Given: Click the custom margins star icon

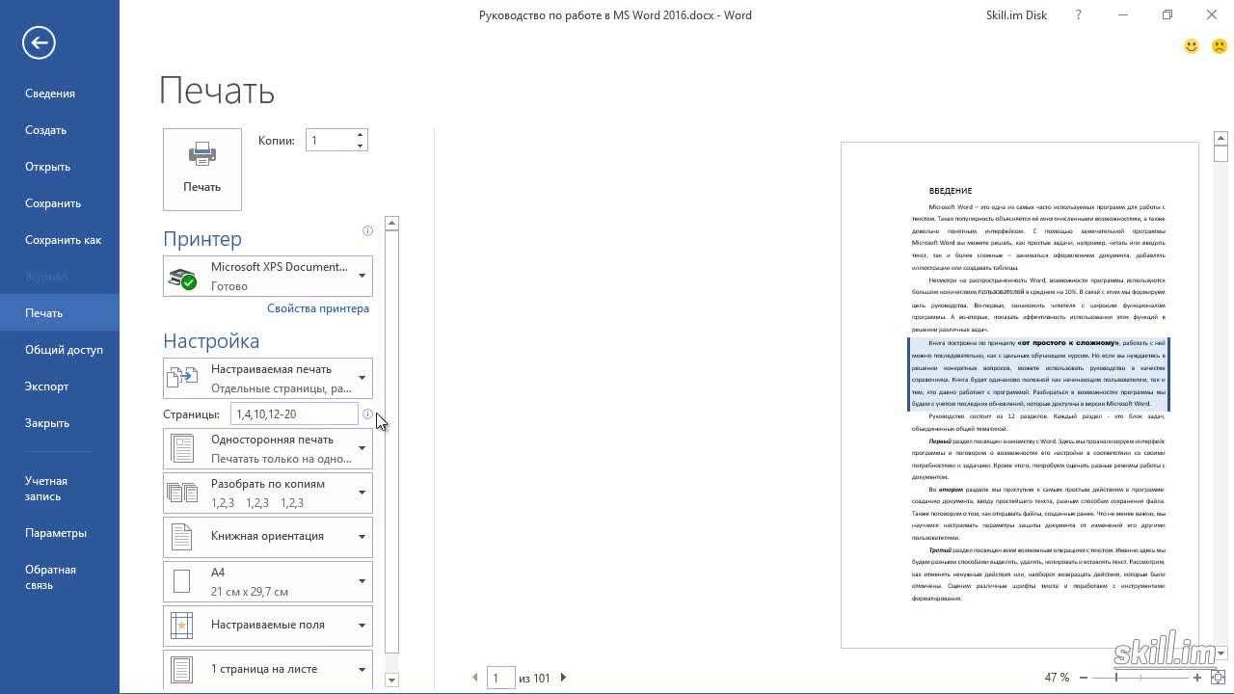Looking at the screenshot, I should pos(182,626).
